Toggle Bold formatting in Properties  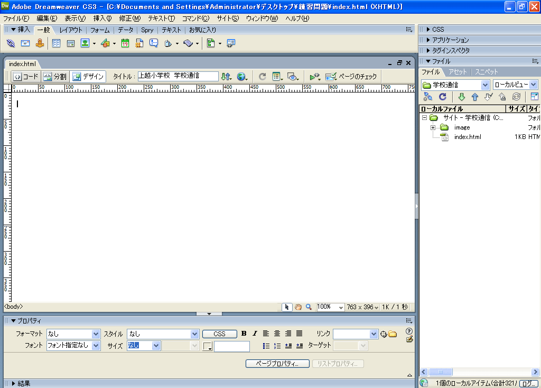[x=244, y=334]
